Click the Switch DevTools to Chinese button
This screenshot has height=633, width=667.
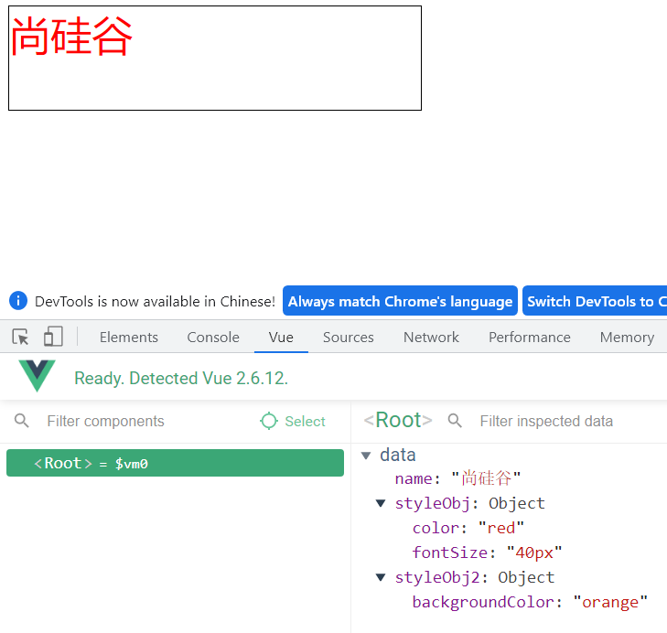coord(595,301)
